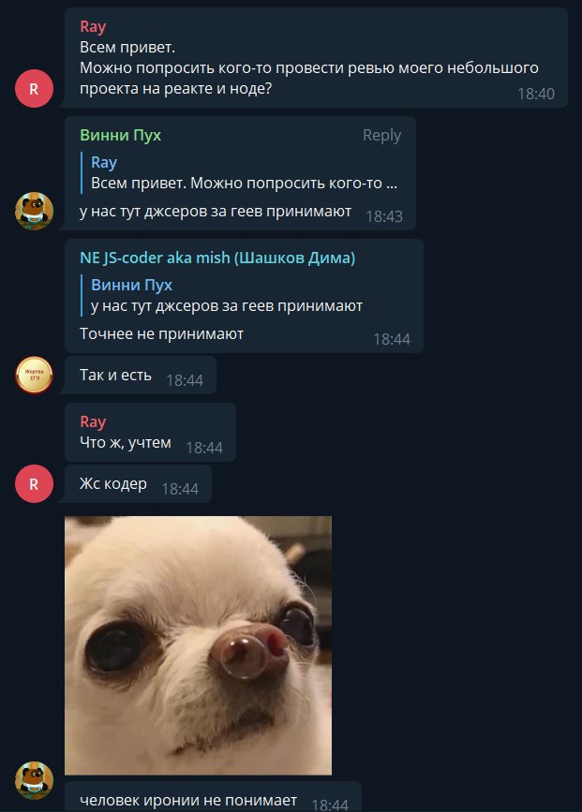582x812 pixels.
Task: Select the Жс кодер message bubble
Action: click(138, 483)
